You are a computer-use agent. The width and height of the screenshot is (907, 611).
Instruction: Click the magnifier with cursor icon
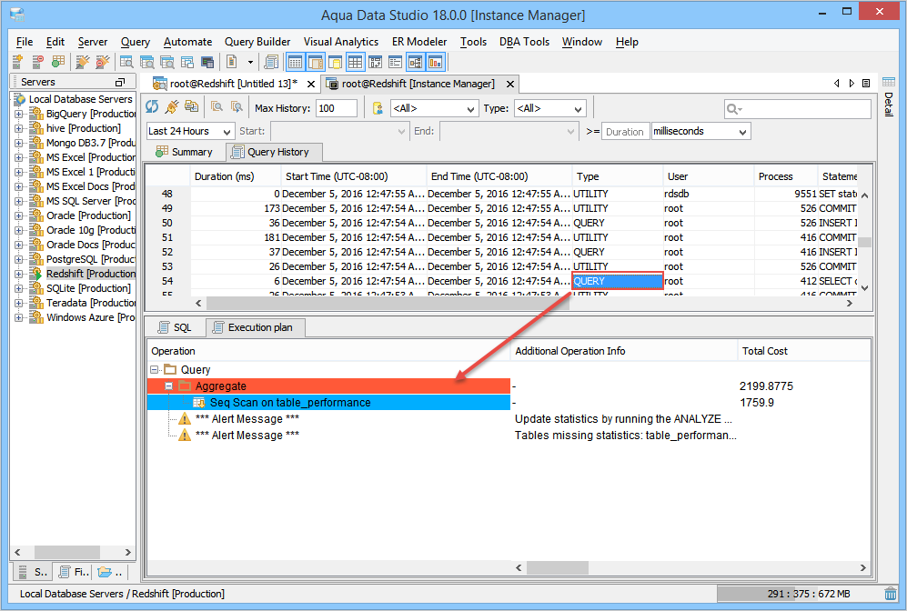coord(237,107)
